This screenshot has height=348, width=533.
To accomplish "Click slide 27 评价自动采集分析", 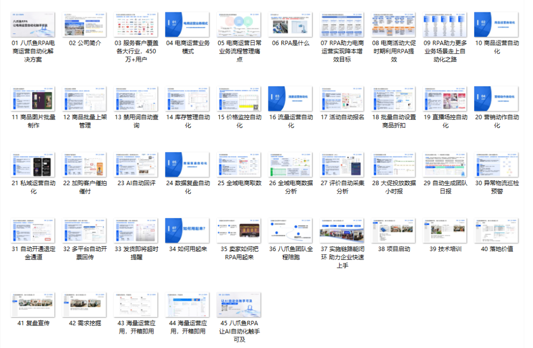I will click(x=342, y=164).
